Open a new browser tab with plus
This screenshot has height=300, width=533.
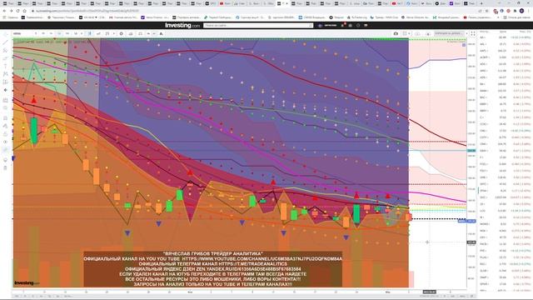tap(481, 3)
